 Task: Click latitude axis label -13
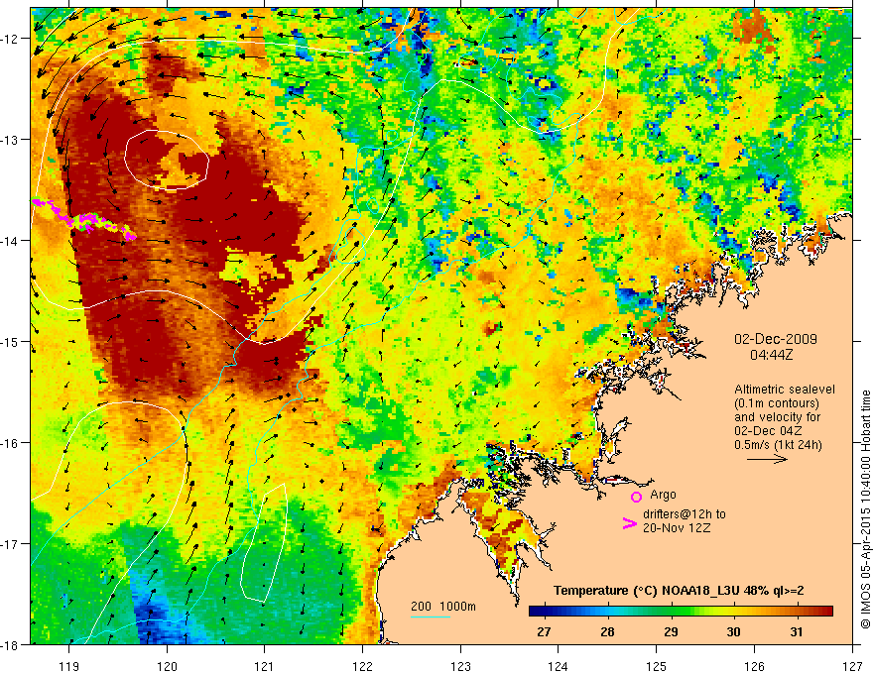coord(10,140)
